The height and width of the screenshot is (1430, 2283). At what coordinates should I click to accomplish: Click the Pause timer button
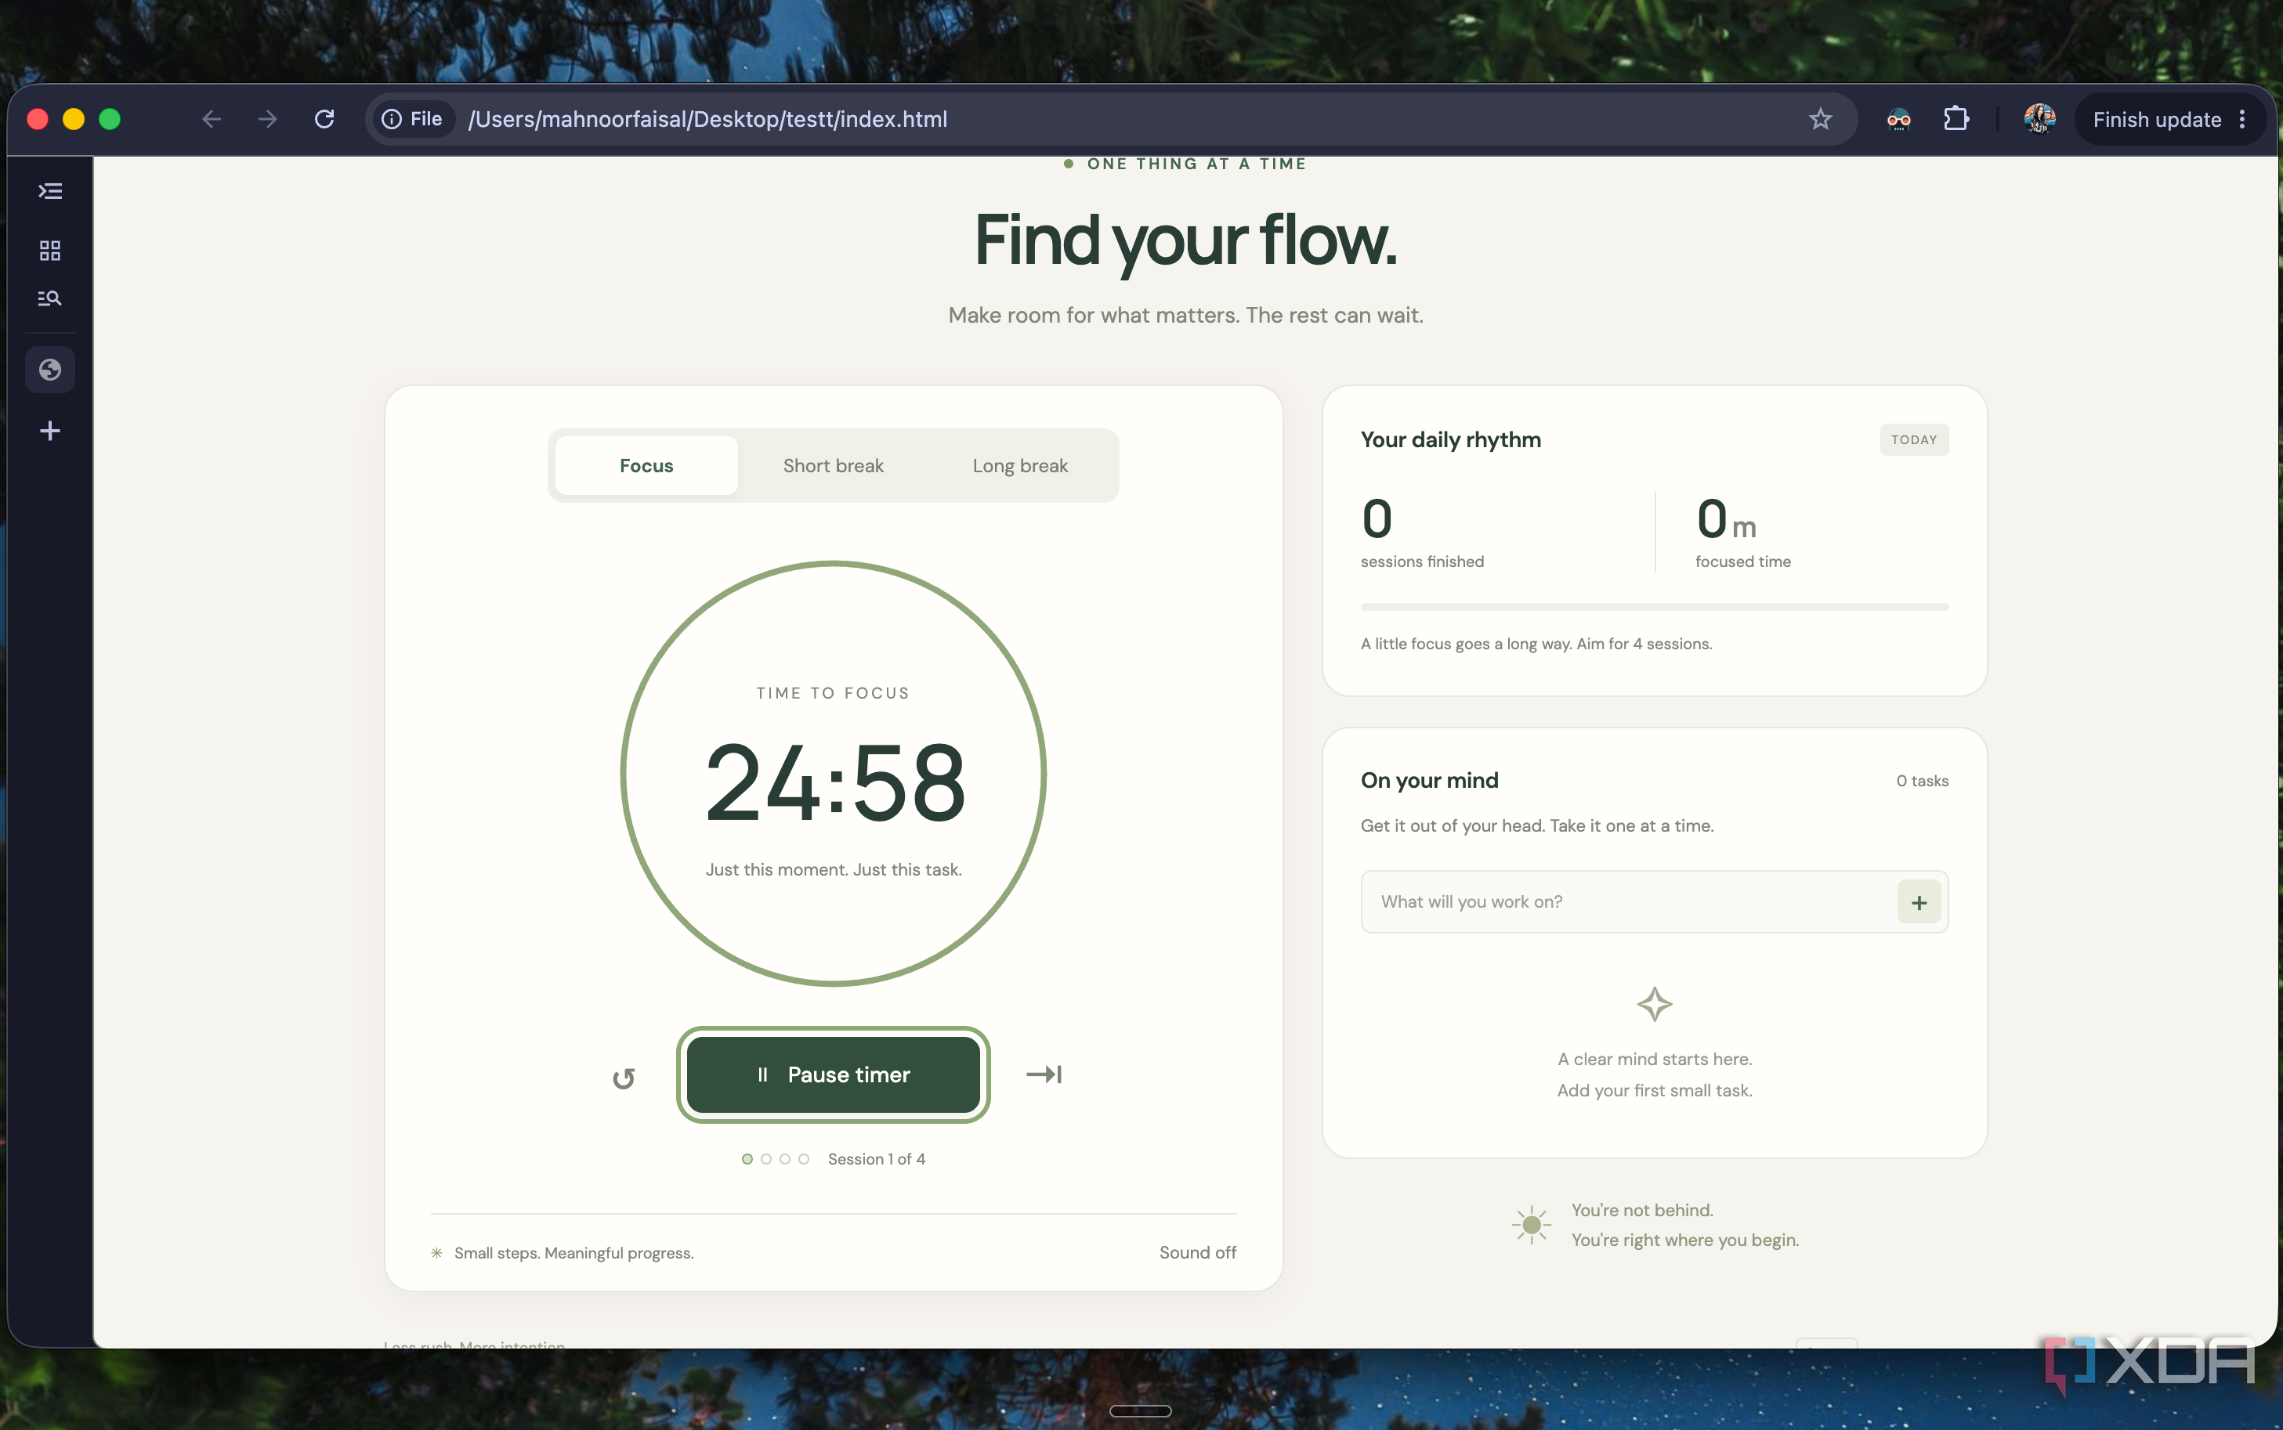pos(834,1074)
